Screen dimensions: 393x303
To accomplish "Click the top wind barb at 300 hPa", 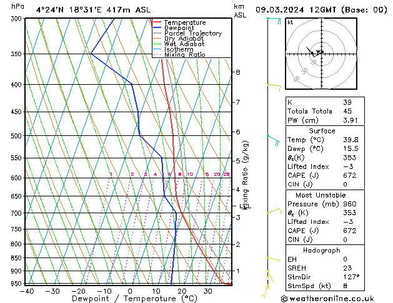I will click(x=272, y=19).
